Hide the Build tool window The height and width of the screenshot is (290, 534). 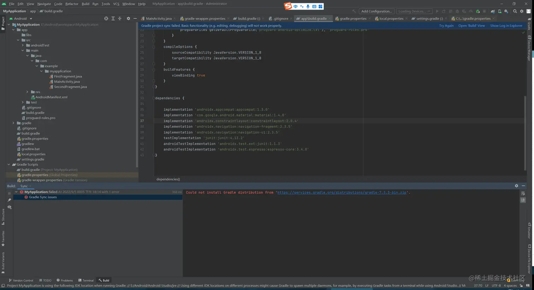point(523,186)
